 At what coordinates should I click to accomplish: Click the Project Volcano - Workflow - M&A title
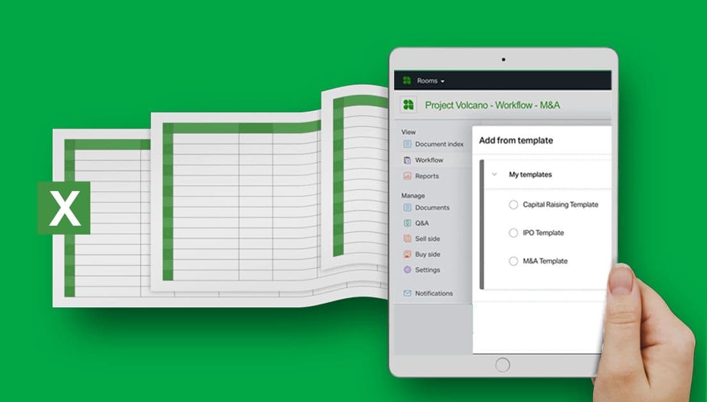tap(493, 105)
